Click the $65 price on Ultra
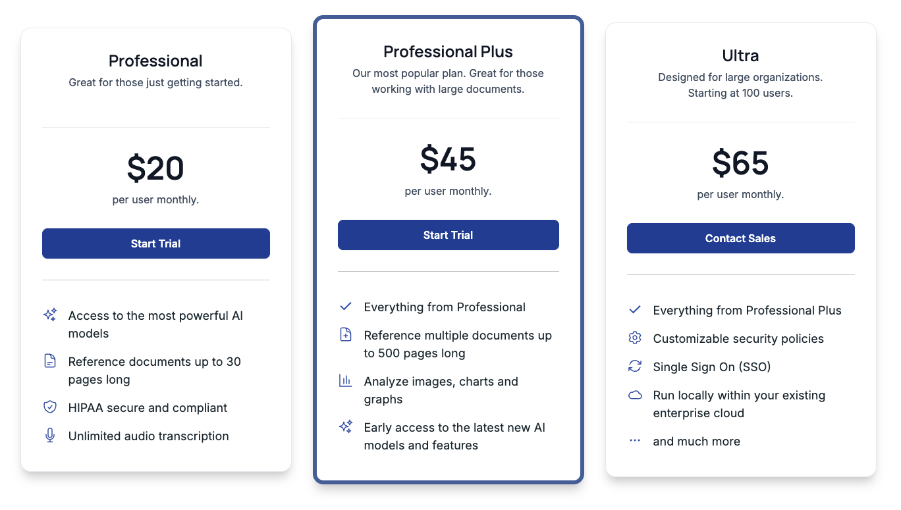Image resolution: width=901 pixels, height=510 pixels. click(x=740, y=163)
